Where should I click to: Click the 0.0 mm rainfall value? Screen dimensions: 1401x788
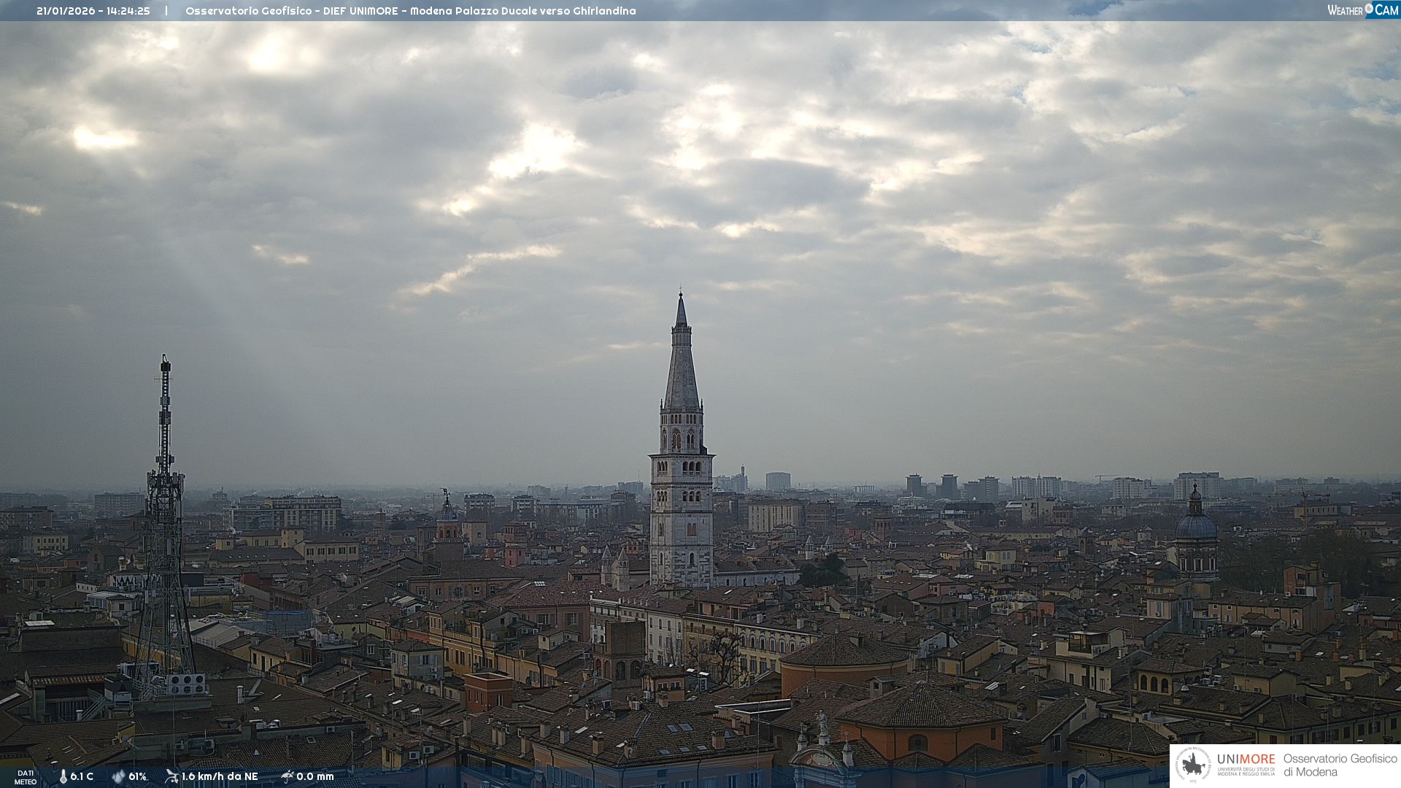point(315,776)
